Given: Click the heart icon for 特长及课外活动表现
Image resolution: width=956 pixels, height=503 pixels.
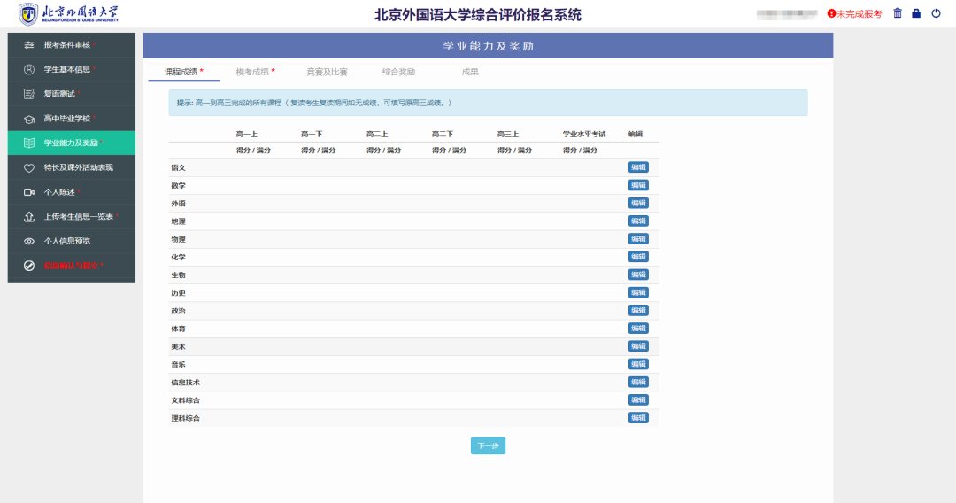Looking at the screenshot, I should click(28, 167).
